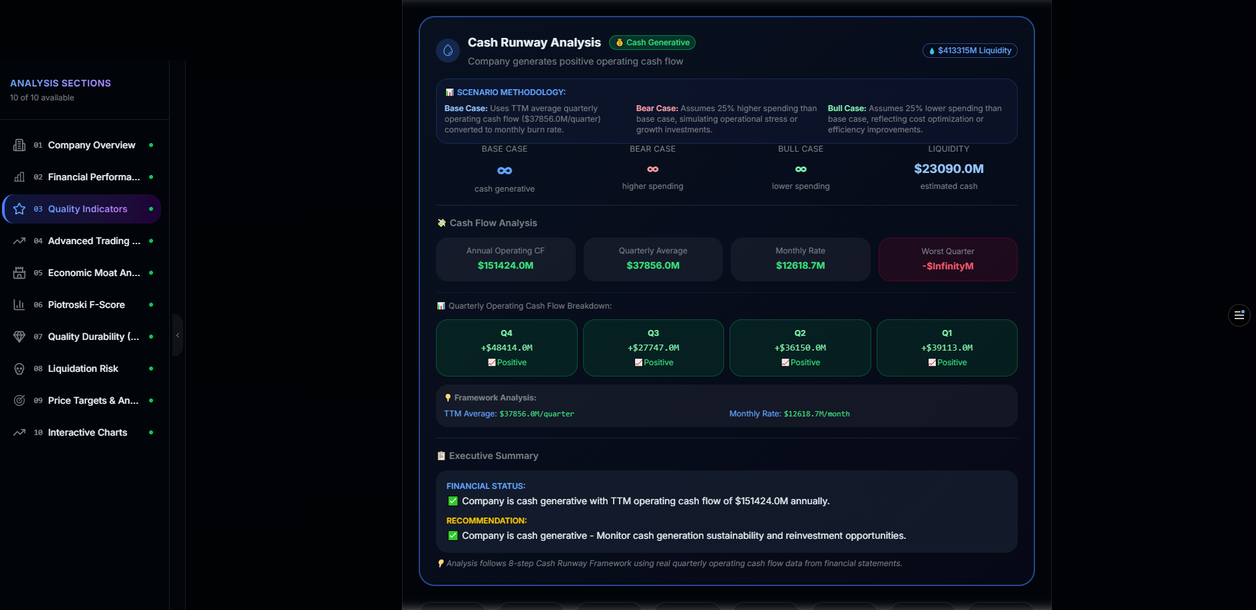
Task: Click the $23090.0M liquidity value
Action: pyautogui.click(x=948, y=169)
